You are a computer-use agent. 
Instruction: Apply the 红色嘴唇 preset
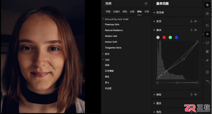click(109, 71)
